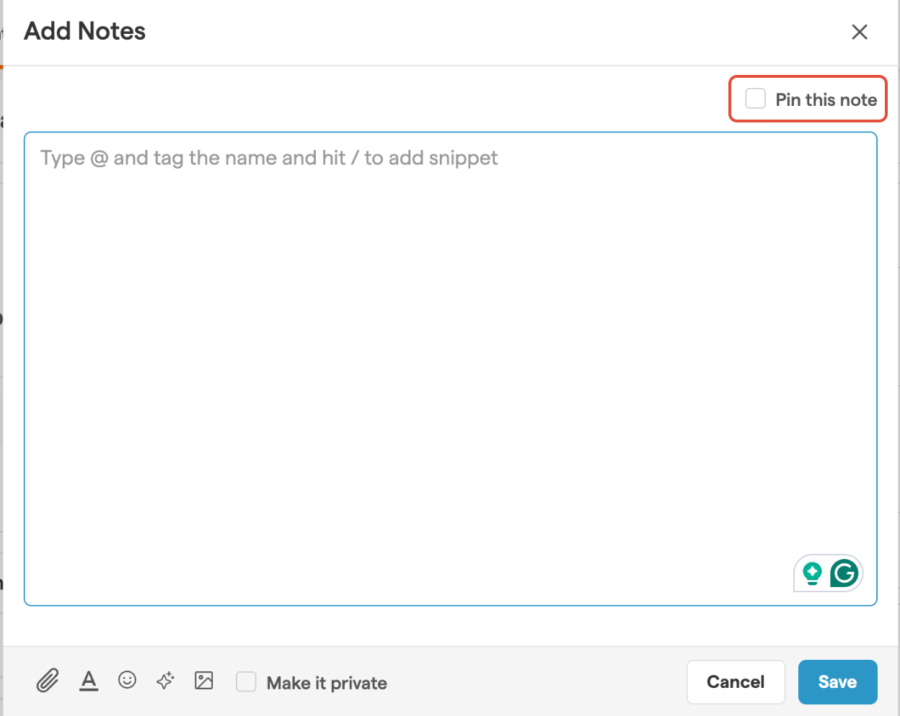Open text formatting with the underlined A icon
The height and width of the screenshot is (716, 900).
pyautogui.click(x=89, y=680)
